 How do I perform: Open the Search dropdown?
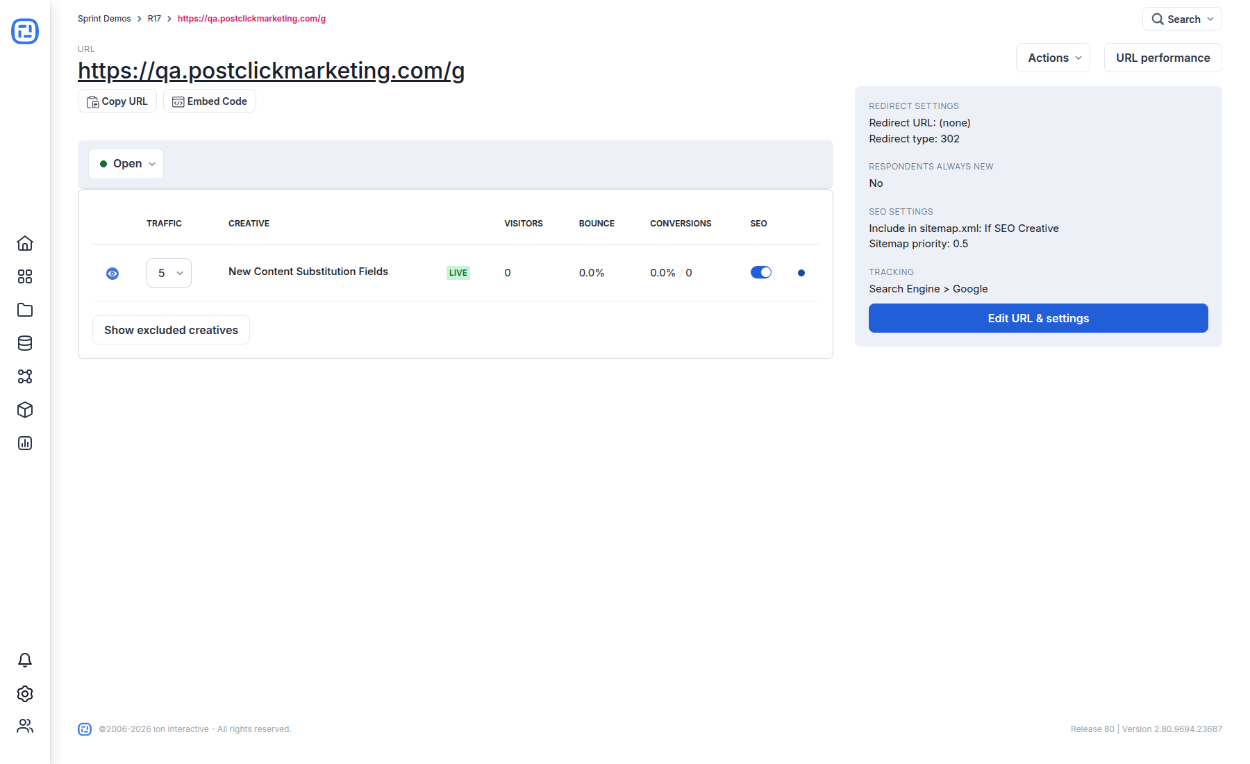tap(1182, 19)
